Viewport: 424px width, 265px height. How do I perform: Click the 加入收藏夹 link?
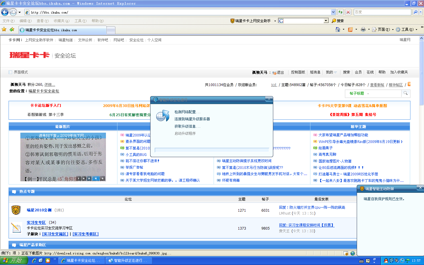point(399,72)
